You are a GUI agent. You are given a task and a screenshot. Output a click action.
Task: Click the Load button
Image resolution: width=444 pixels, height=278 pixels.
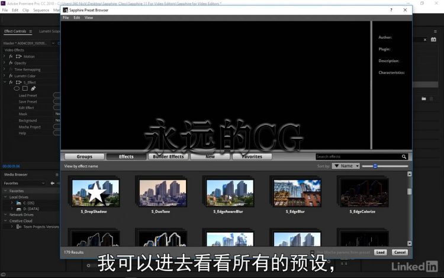click(x=380, y=252)
